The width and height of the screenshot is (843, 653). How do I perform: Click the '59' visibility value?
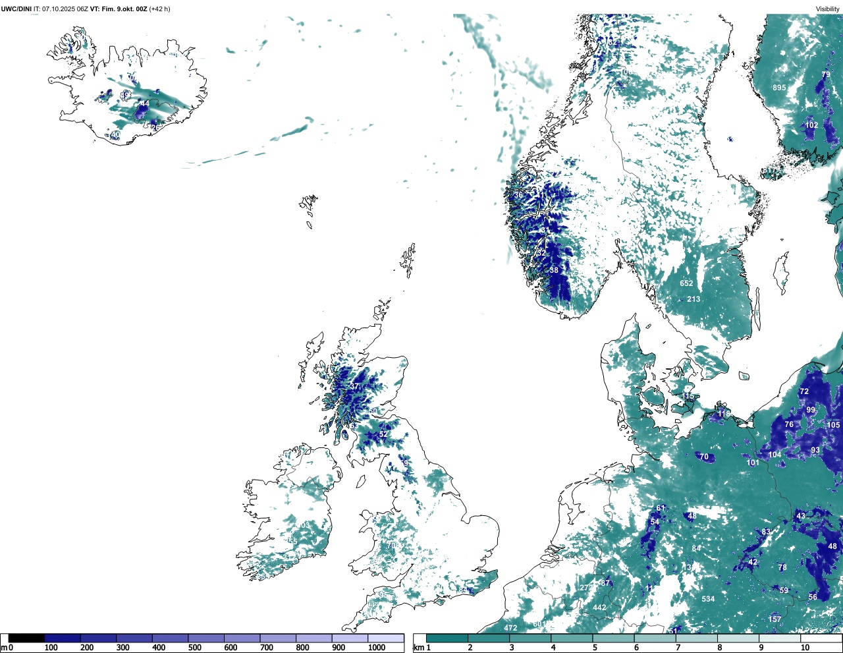784,590
